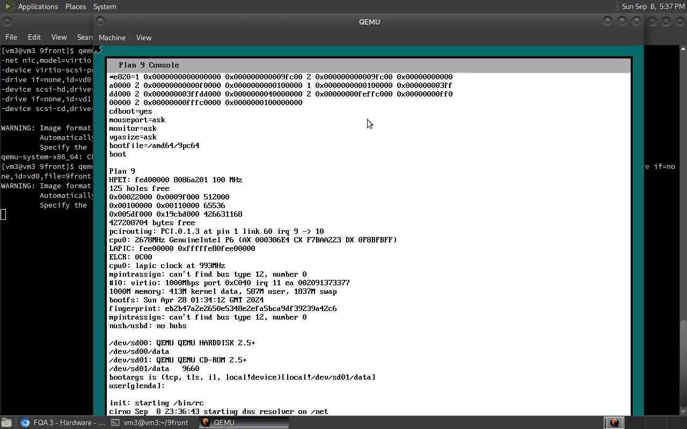
Task: Maximize the QEMU window
Action: (x=622, y=21)
